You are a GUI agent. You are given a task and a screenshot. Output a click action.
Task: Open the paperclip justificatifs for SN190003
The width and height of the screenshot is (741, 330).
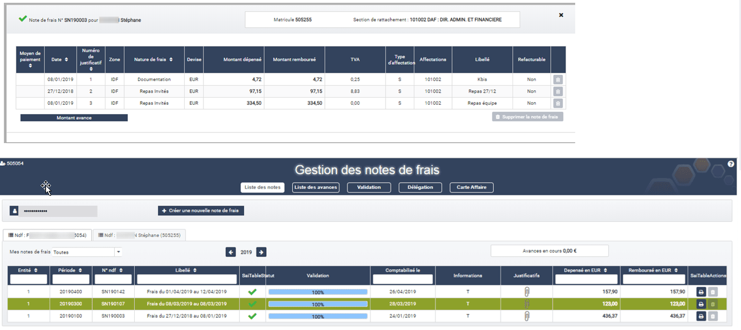[x=527, y=316]
